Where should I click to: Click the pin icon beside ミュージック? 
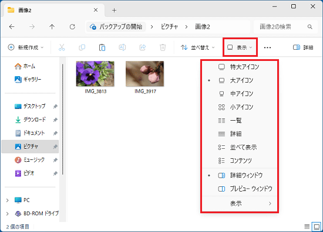(55, 160)
